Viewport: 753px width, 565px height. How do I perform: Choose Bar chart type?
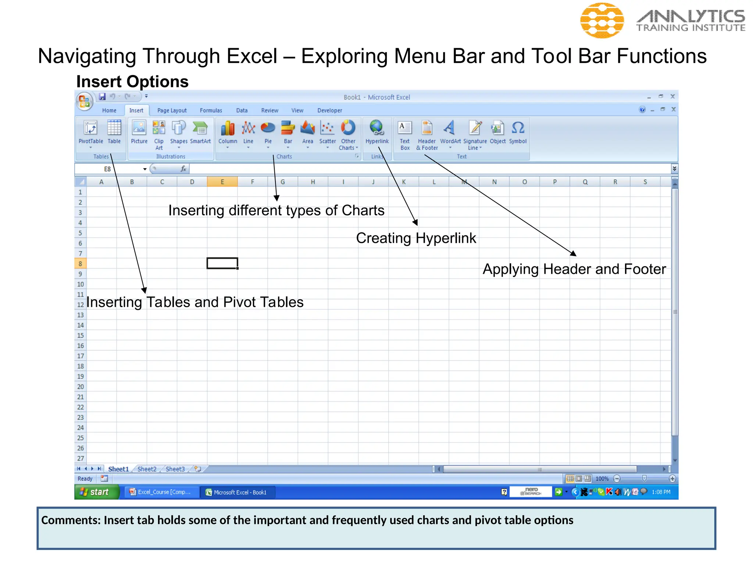click(x=288, y=135)
